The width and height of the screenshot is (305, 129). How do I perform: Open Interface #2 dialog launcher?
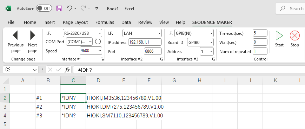162,59
